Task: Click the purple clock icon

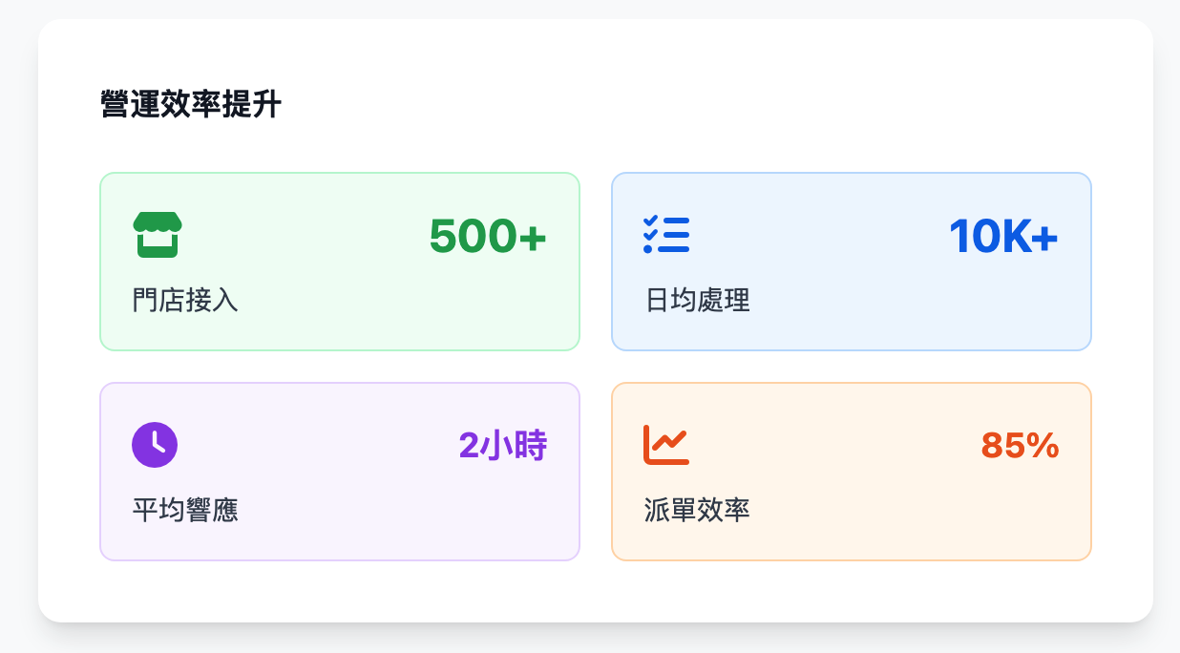Action: (155, 445)
